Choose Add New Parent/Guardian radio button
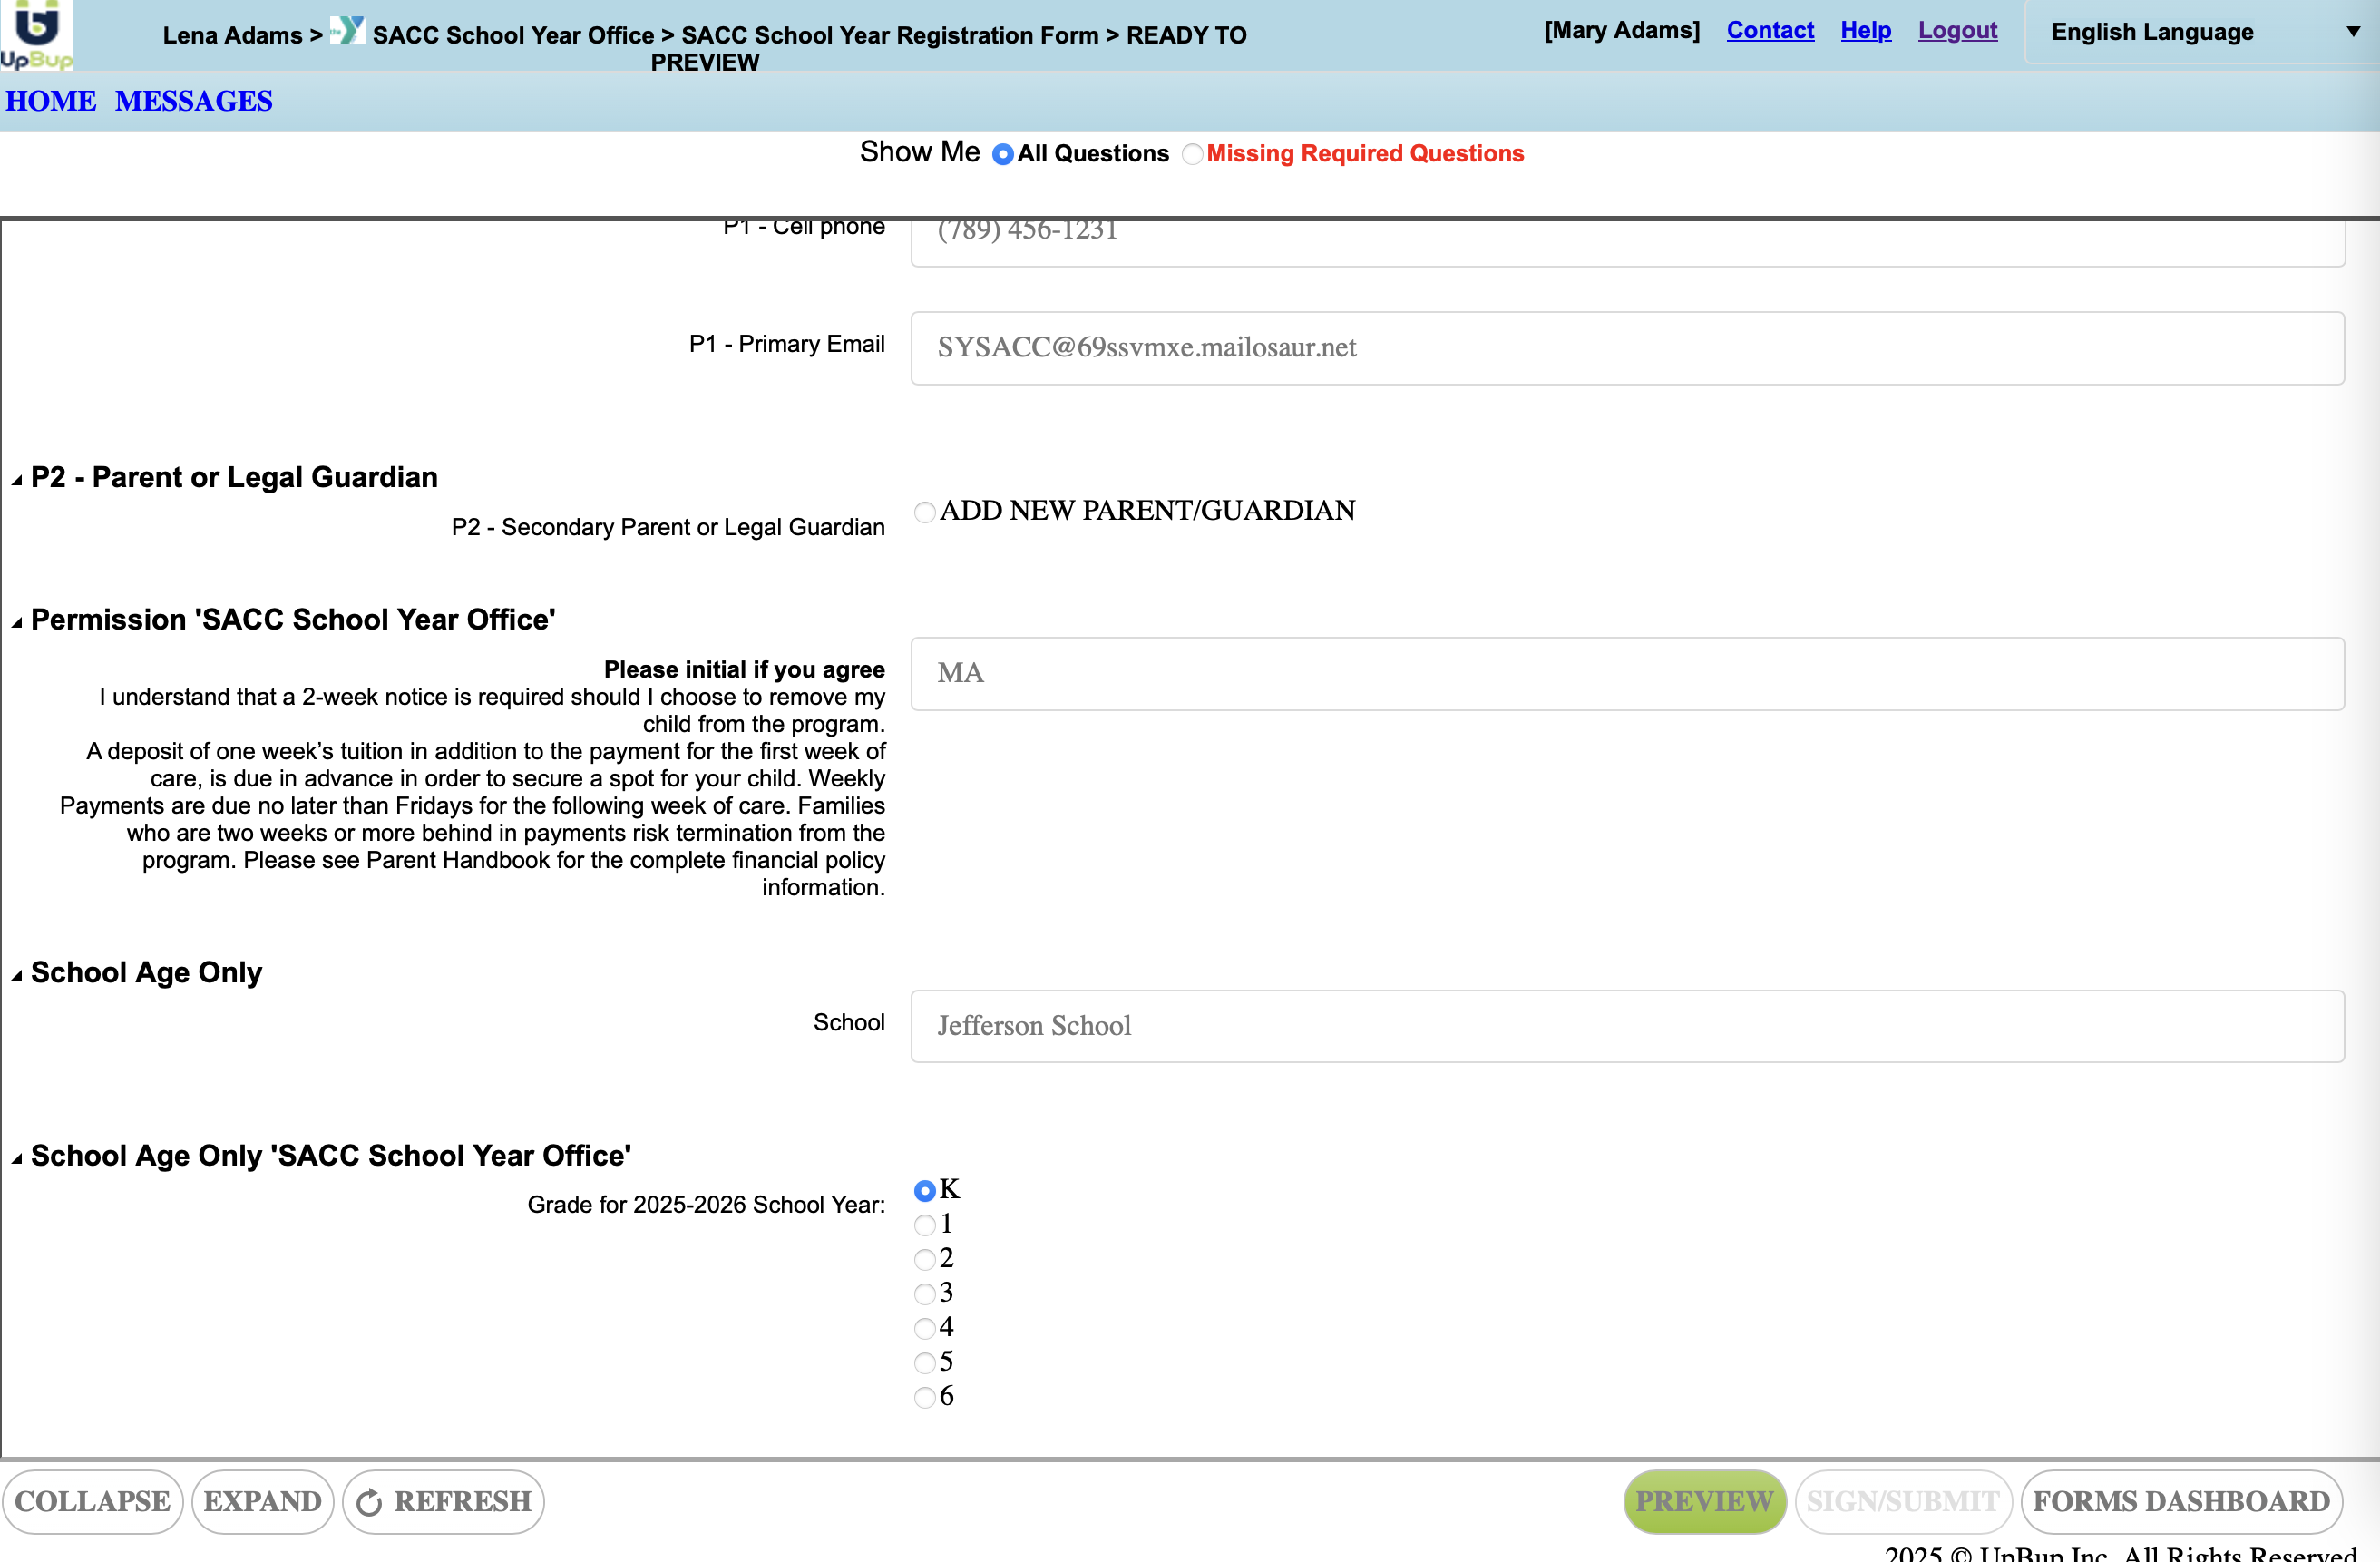The height and width of the screenshot is (1562, 2380). [924, 512]
